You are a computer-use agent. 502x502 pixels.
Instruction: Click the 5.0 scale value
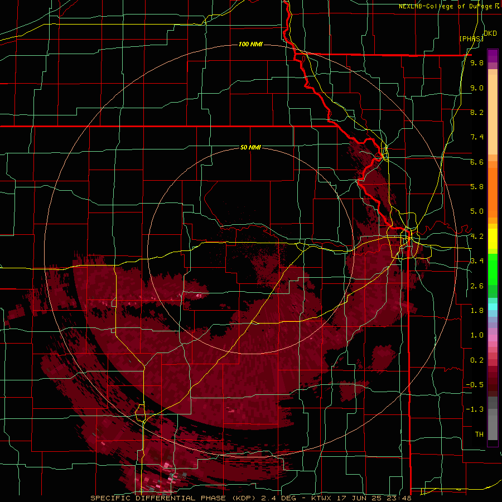(x=477, y=211)
